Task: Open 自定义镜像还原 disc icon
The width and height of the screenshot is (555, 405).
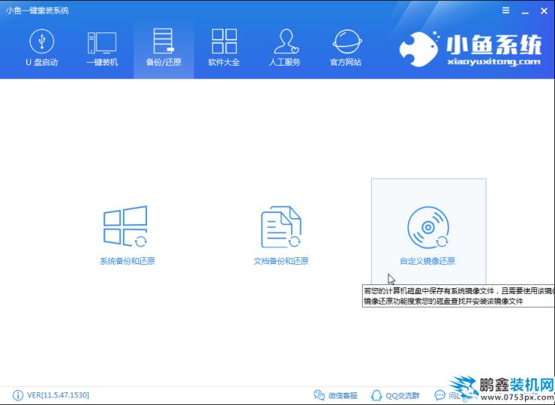Action: click(428, 227)
